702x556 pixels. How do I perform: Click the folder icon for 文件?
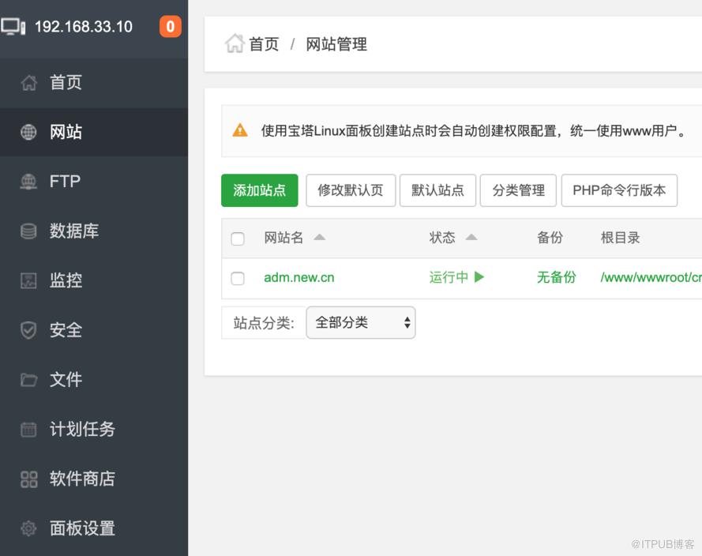click(x=28, y=380)
